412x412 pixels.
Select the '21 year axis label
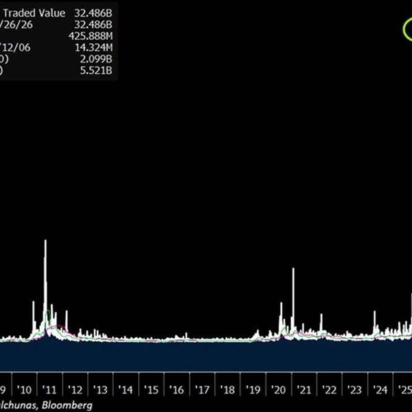click(304, 389)
